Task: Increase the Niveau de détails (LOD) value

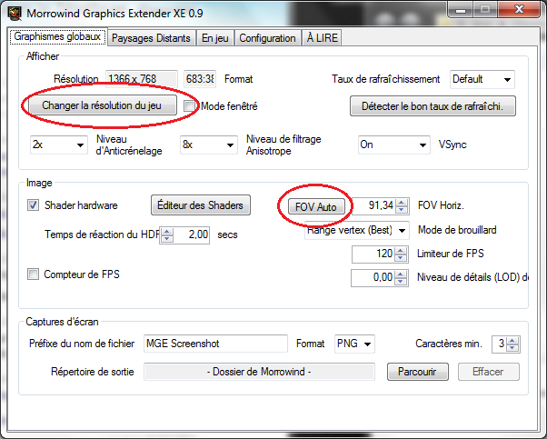Action: (x=402, y=274)
